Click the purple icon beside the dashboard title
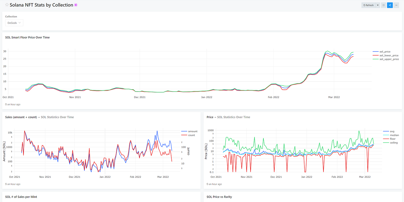Image resolution: width=404 pixels, height=202 pixels. point(76,5)
